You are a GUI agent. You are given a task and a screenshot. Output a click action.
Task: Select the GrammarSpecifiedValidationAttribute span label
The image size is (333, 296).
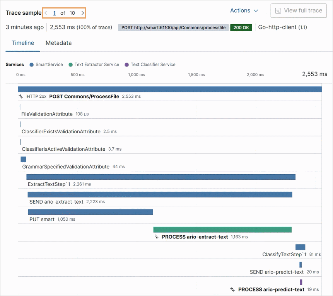(66, 167)
